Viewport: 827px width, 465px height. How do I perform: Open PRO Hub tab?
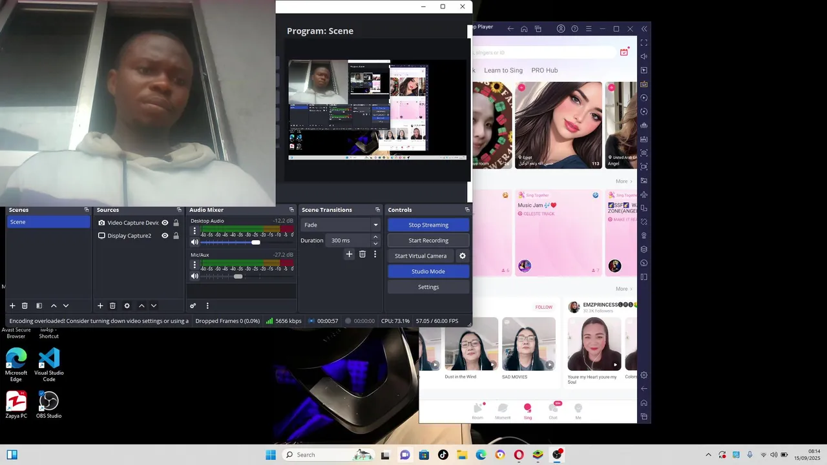[x=545, y=70]
